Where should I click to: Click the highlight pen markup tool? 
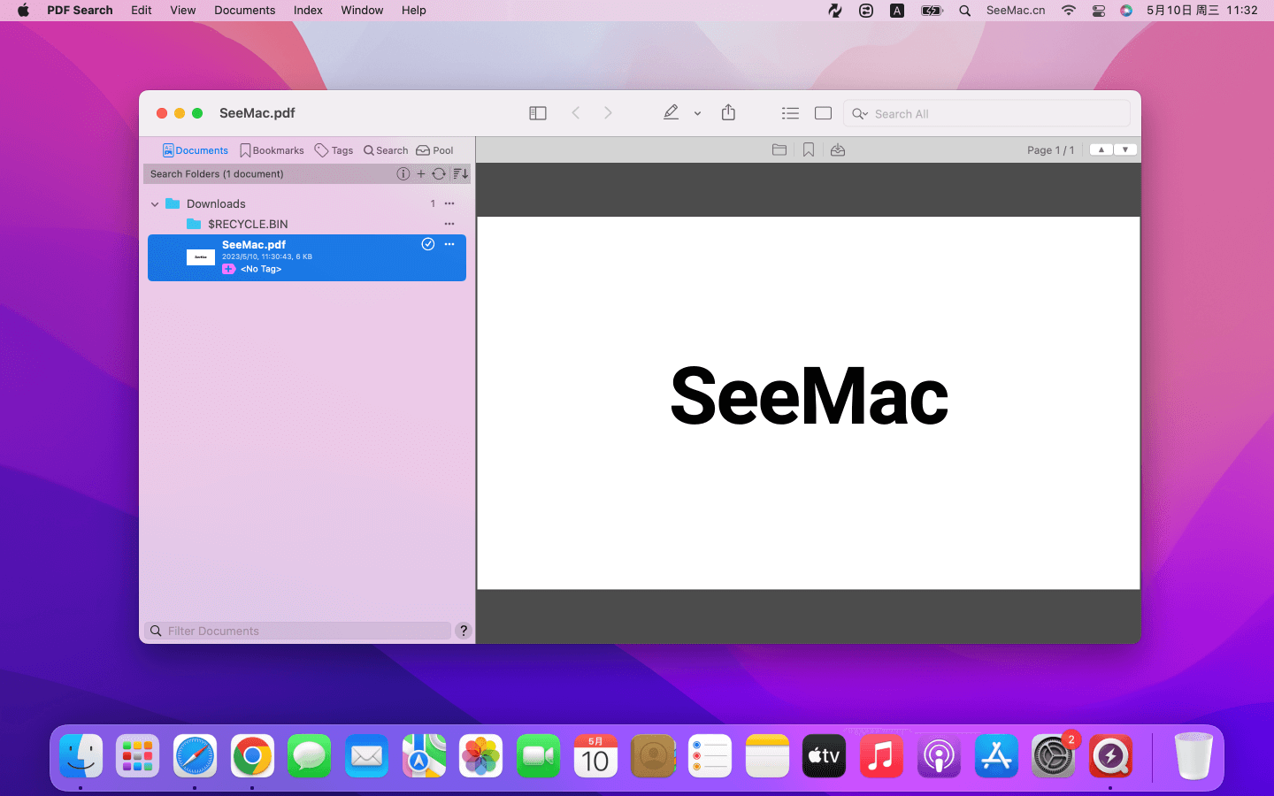click(671, 113)
